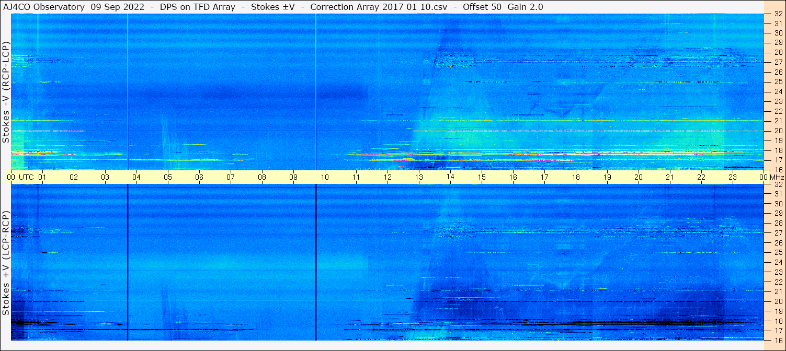Select the 08 hour tick on time axis
The height and width of the screenshot is (351, 786).
pos(262,177)
